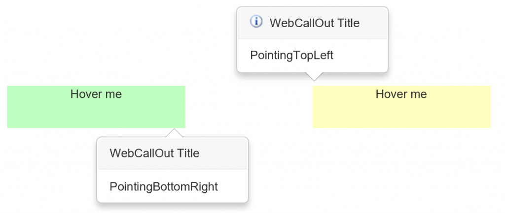This screenshot has width=505, height=213.
Task: Click the PointingBottomRight callout text
Action: click(x=164, y=186)
